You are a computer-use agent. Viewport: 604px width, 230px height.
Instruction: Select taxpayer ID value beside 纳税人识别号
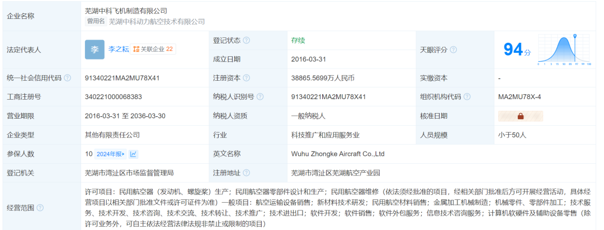tap(329, 96)
